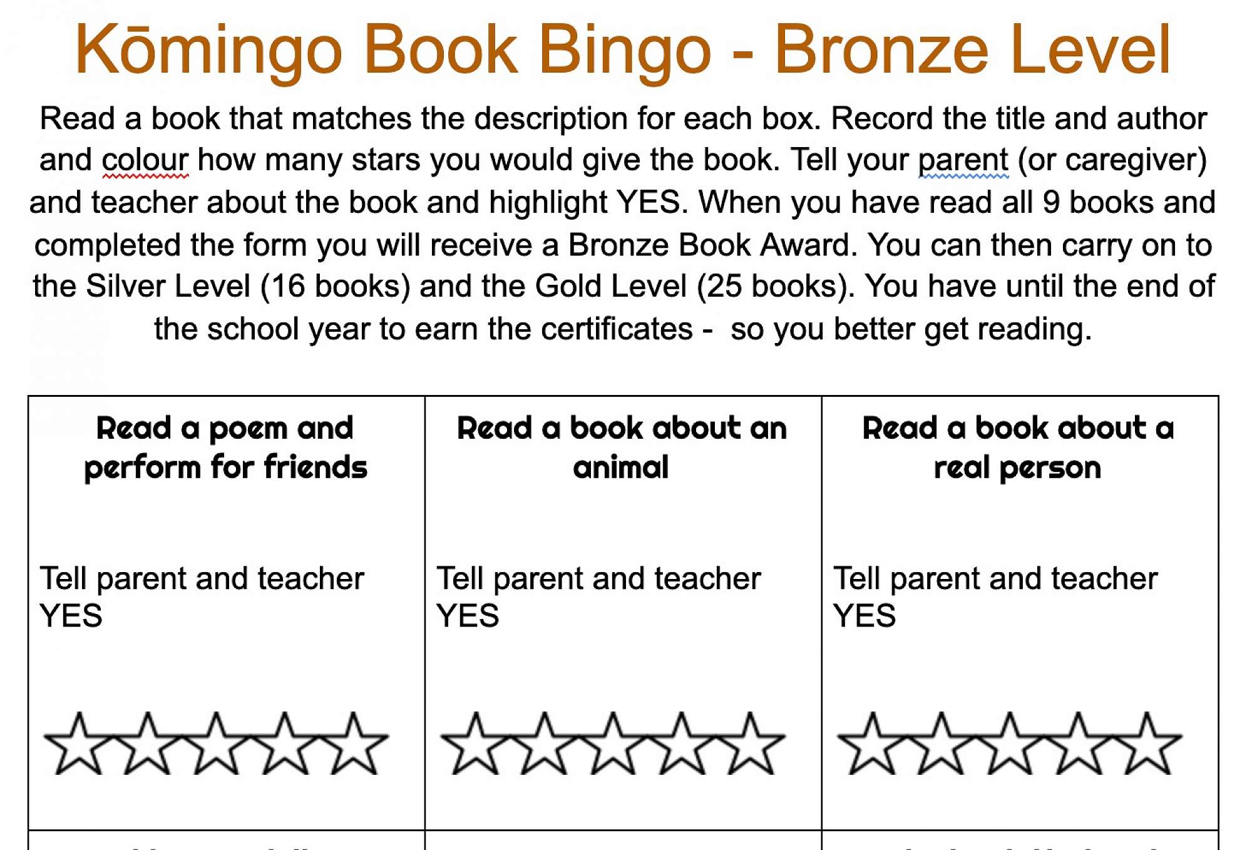Viewport: 1252px width, 850px height.
Task: Click "Tell parent and teacher" in the real person box
Action: pos(995,578)
